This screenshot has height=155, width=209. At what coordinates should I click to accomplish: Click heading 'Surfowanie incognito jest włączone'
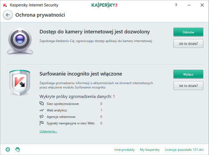(x=81, y=74)
